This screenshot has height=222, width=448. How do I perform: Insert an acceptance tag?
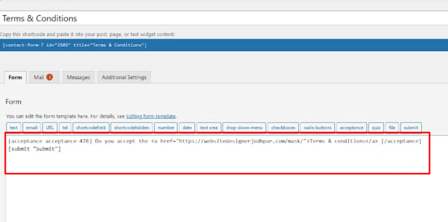(352, 127)
